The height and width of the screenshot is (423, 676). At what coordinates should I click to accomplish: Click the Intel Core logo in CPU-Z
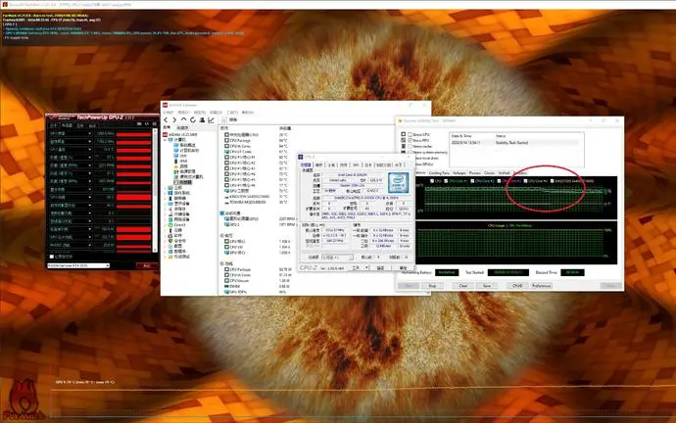point(398,182)
